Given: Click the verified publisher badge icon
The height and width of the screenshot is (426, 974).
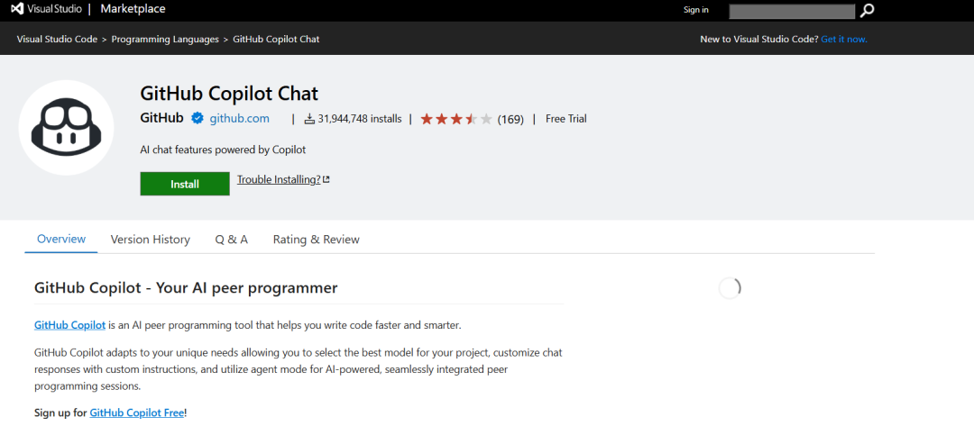Looking at the screenshot, I should pos(197,119).
